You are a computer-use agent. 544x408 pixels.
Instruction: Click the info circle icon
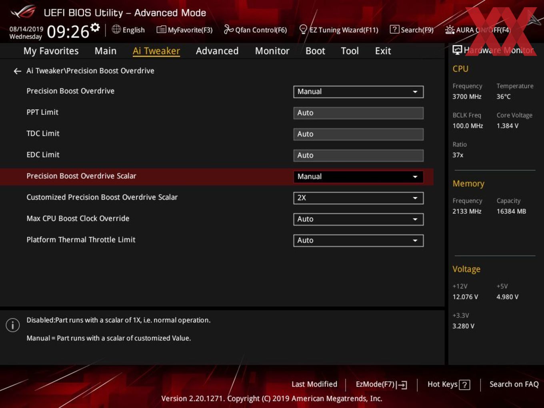pyautogui.click(x=13, y=325)
